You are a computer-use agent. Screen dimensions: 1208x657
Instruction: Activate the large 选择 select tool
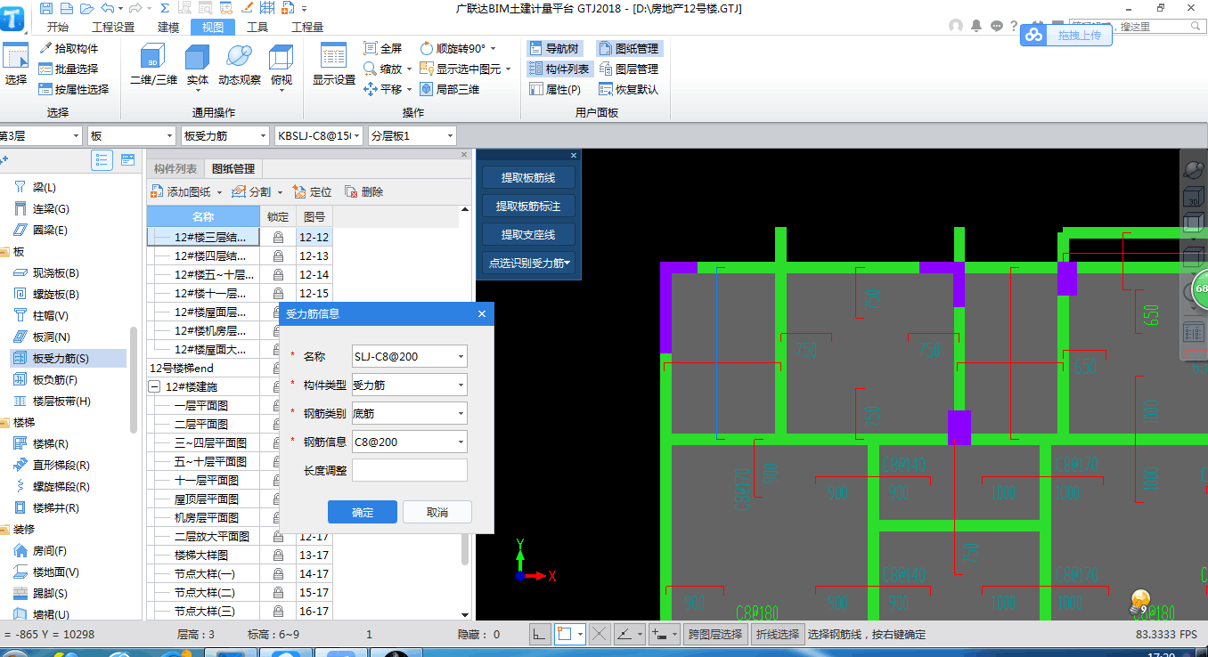click(x=16, y=64)
